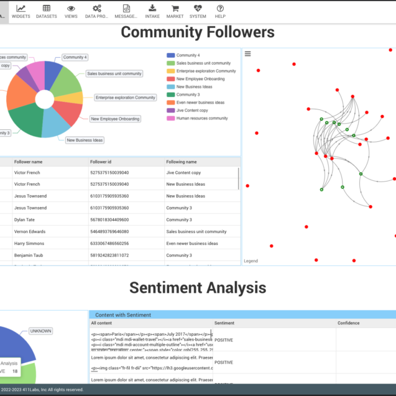This screenshot has height=396, width=396.
Task: Toggle Community 3 legend entry
Action: (183, 94)
